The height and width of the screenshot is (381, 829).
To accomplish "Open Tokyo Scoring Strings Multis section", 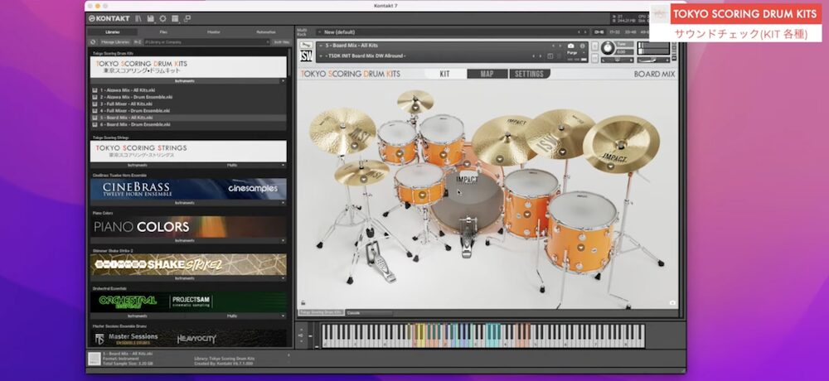I will [232, 165].
